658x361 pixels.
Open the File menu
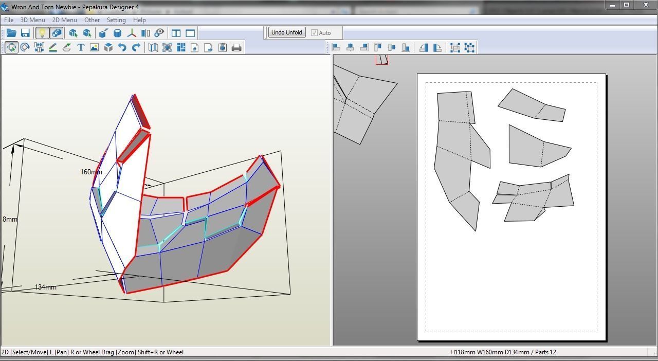(x=9, y=20)
